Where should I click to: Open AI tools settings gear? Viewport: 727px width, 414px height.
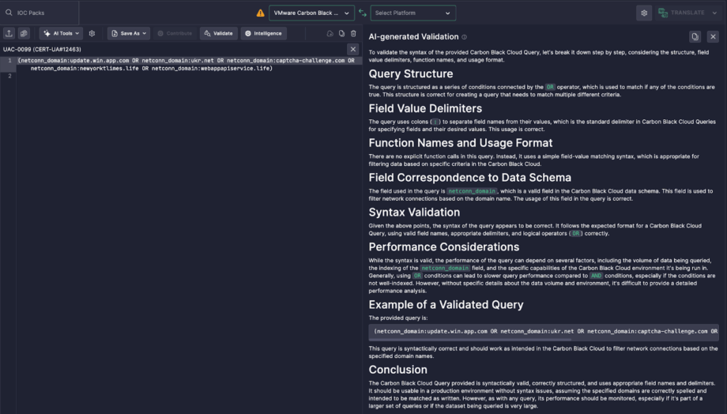(x=92, y=33)
